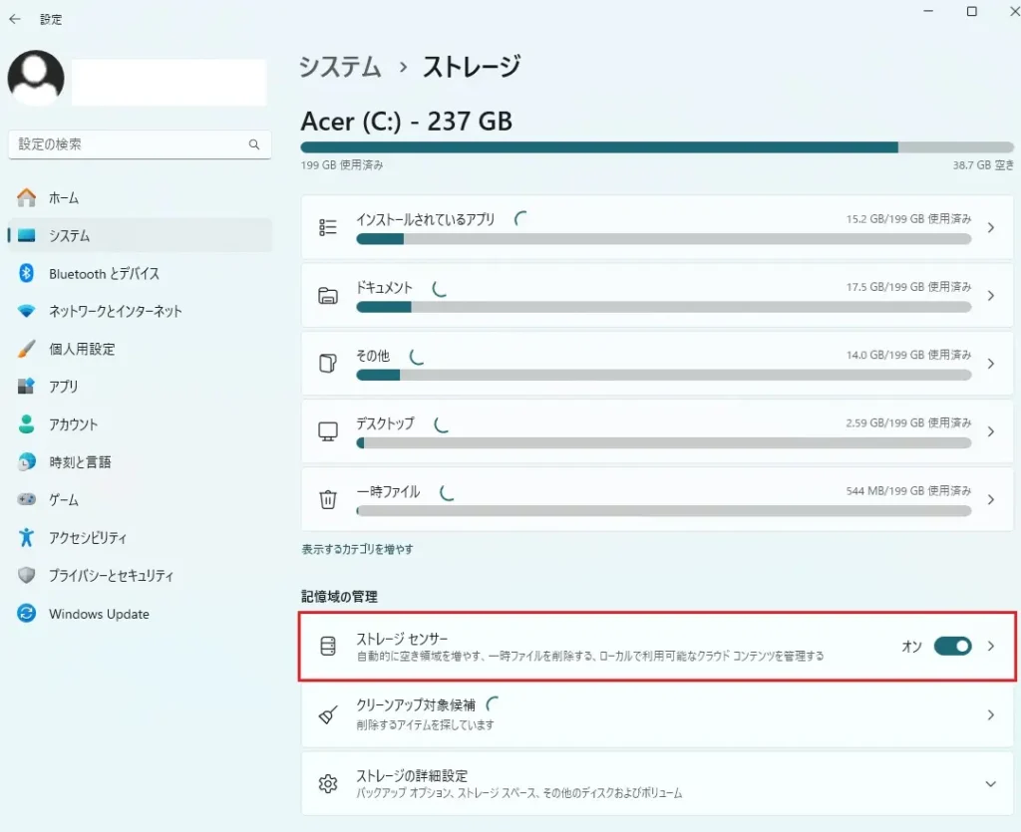This screenshot has height=832, width=1021.
Task: Click the インストールされているアプリ usage bar
Action: point(663,239)
